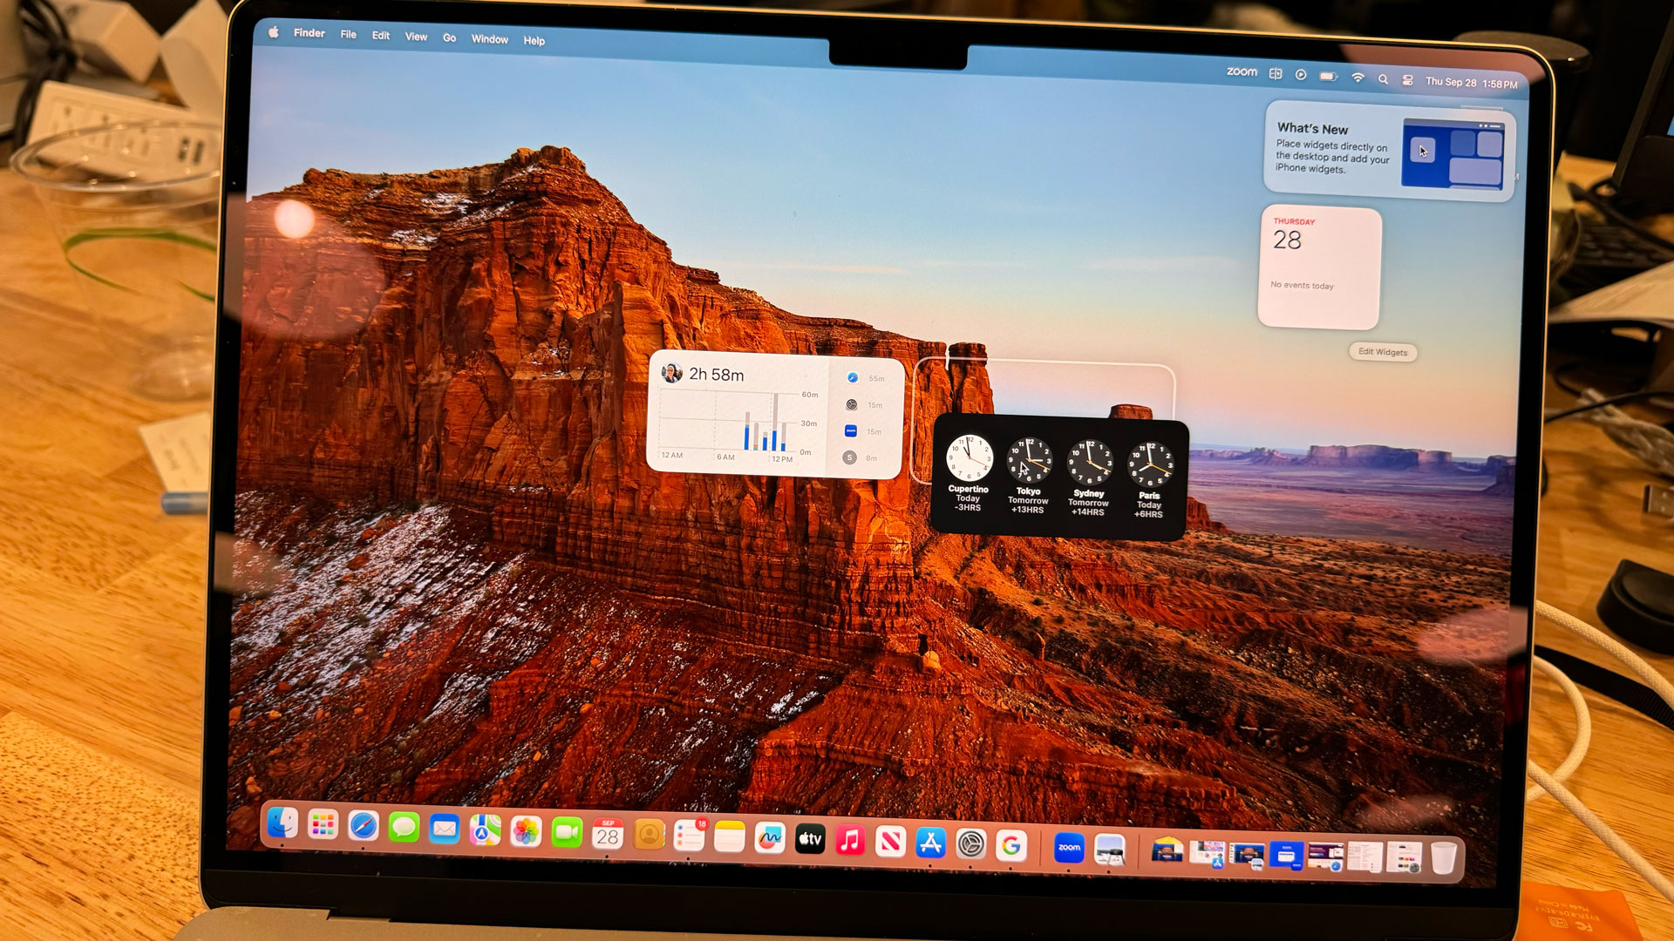Open Reminders with 18 badge in Dock

pos(690,837)
